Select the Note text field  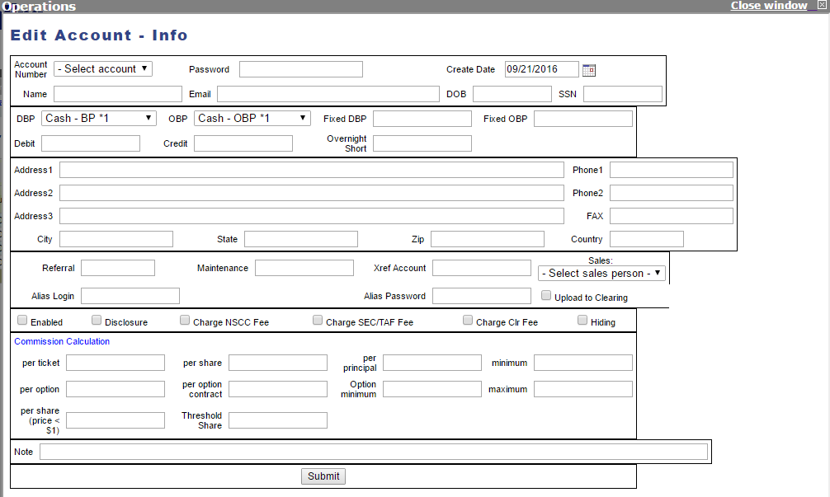pos(374,452)
